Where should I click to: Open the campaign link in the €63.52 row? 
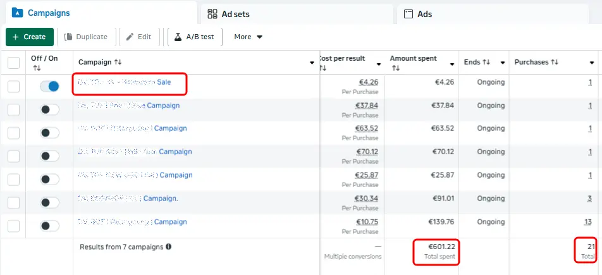pyautogui.click(x=132, y=128)
